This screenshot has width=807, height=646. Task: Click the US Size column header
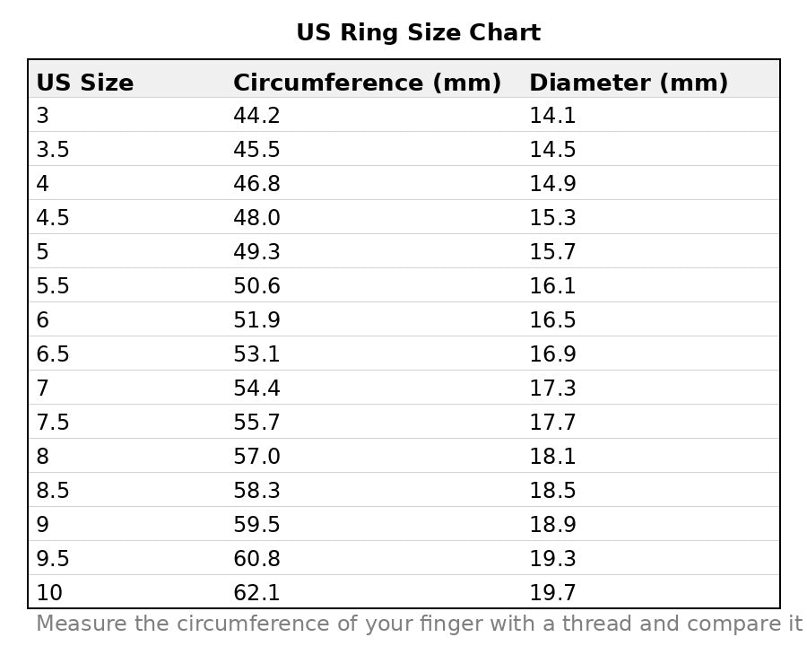85,83
